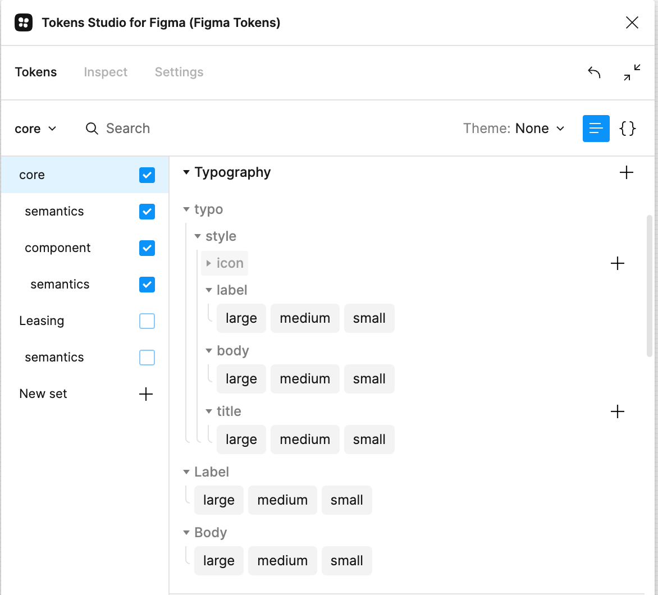Select the large token under Label
The image size is (658, 595).
click(x=218, y=500)
